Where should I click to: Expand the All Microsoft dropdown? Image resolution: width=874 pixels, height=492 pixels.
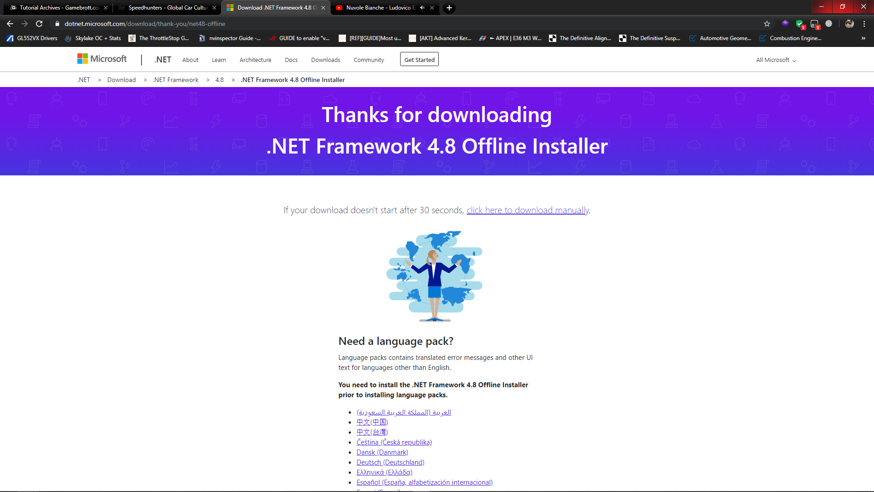click(x=776, y=60)
